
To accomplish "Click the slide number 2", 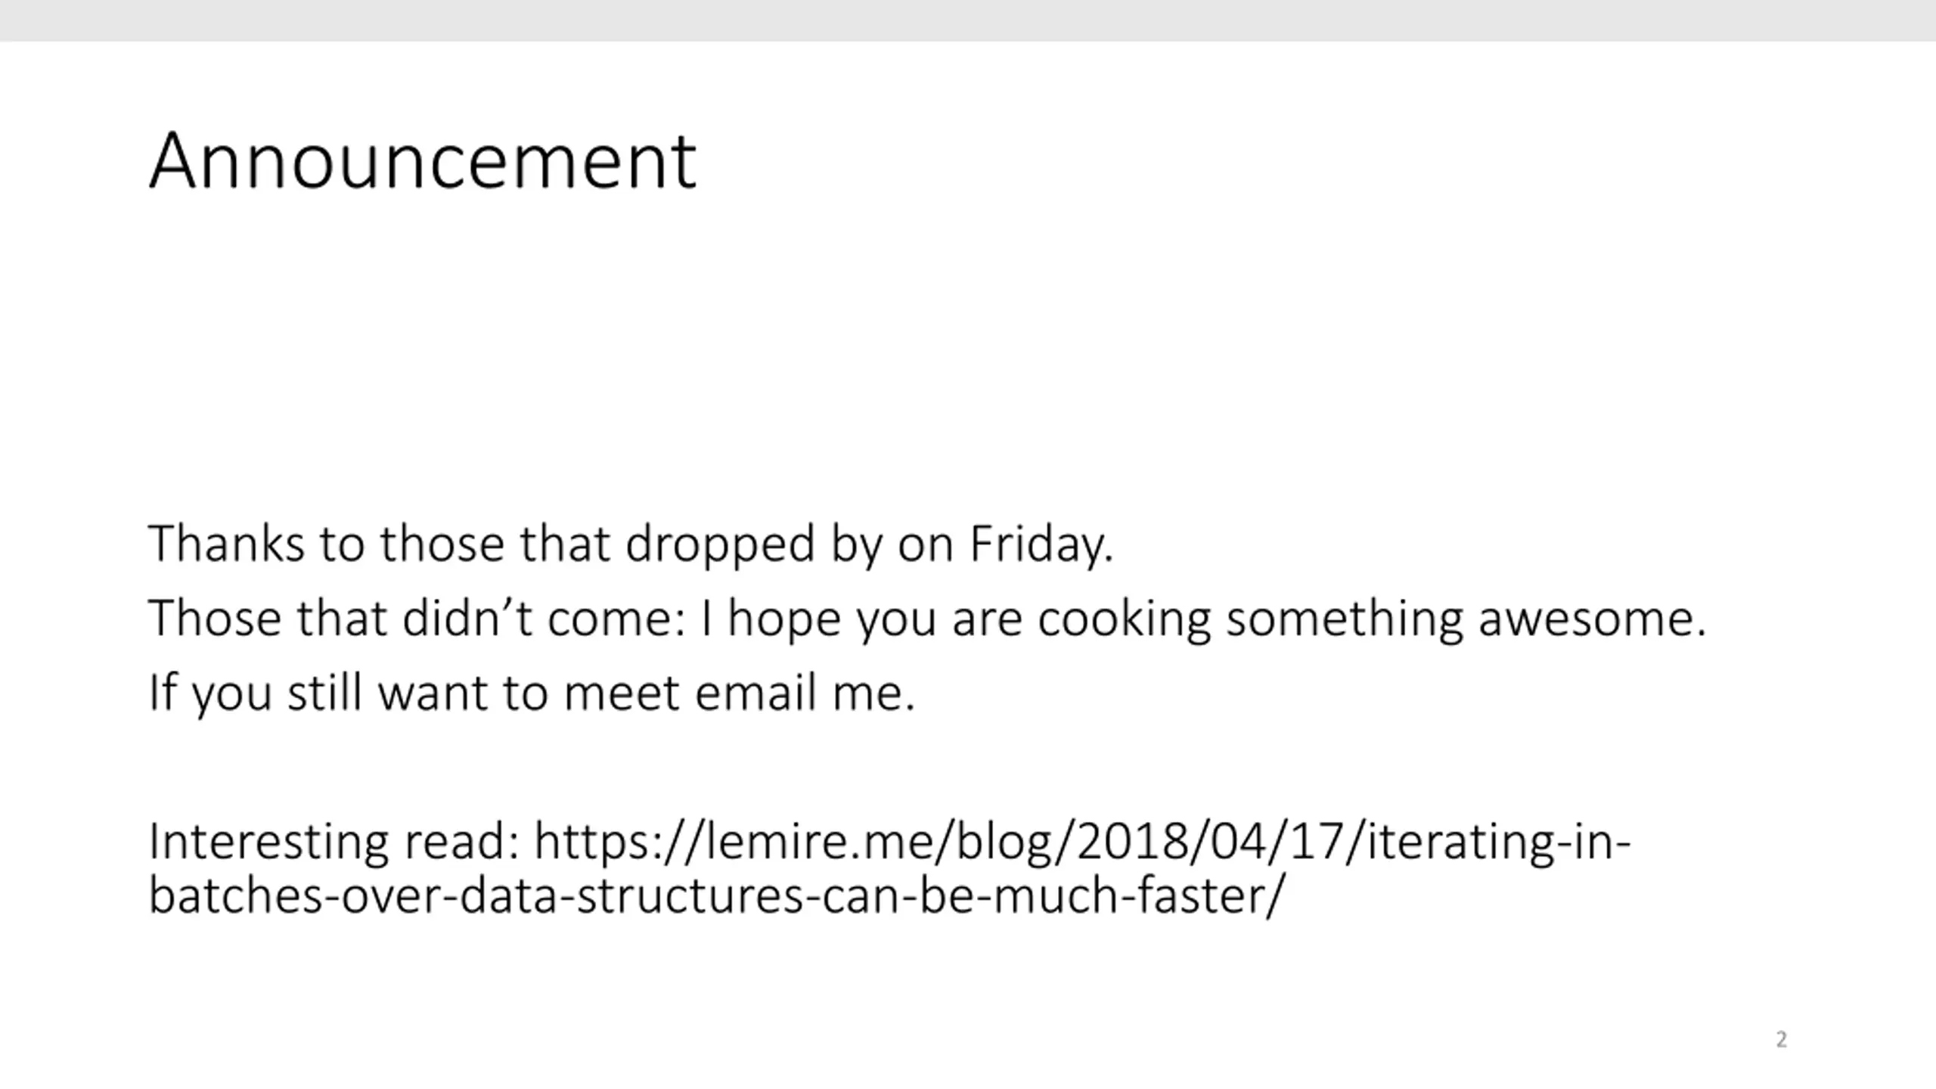I will coord(1781,1039).
